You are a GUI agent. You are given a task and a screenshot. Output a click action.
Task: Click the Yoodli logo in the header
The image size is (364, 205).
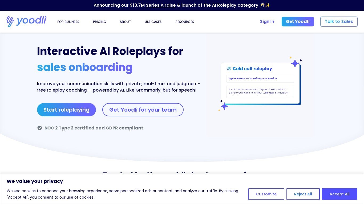(26, 21)
